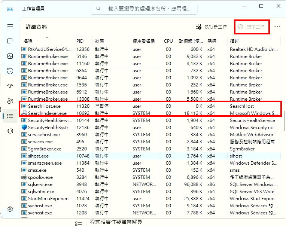Sort by the Name column header
Image resolution: width=286 pixels, height=226 pixels.
click(x=47, y=41)
